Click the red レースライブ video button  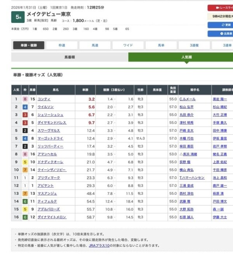click(221, 7)
